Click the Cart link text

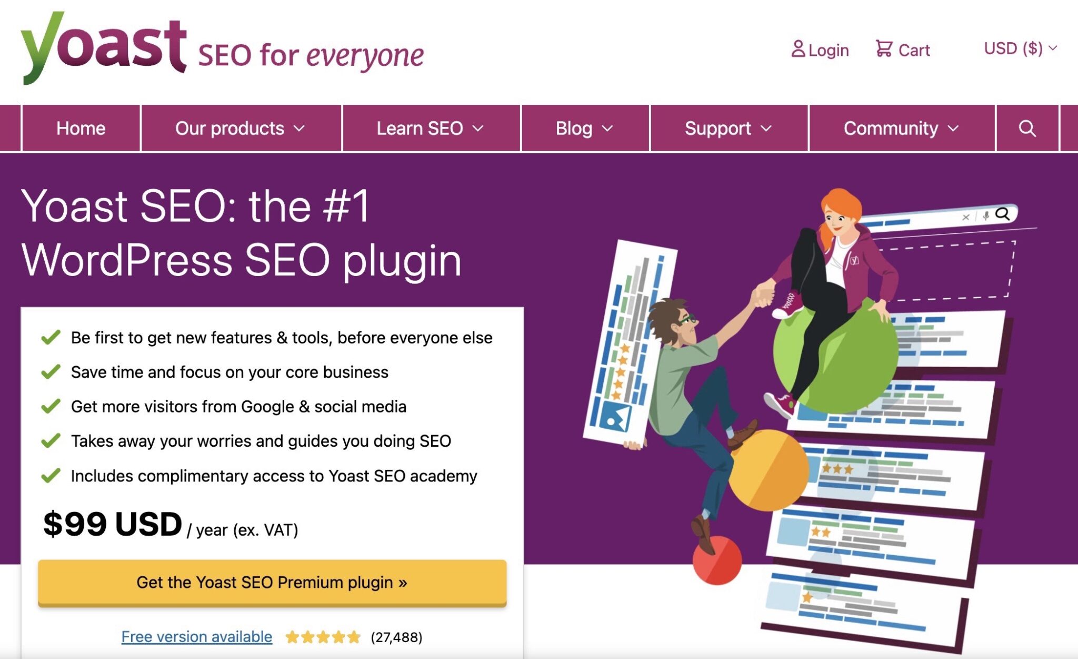(x=914, y=51)
